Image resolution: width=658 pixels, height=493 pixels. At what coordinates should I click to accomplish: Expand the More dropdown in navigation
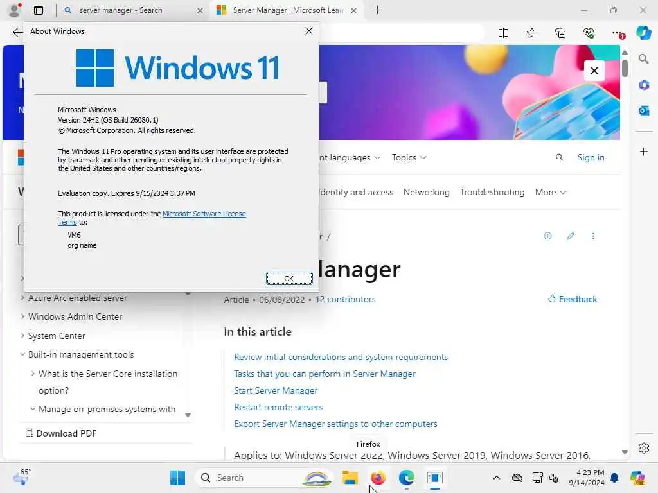551,192
